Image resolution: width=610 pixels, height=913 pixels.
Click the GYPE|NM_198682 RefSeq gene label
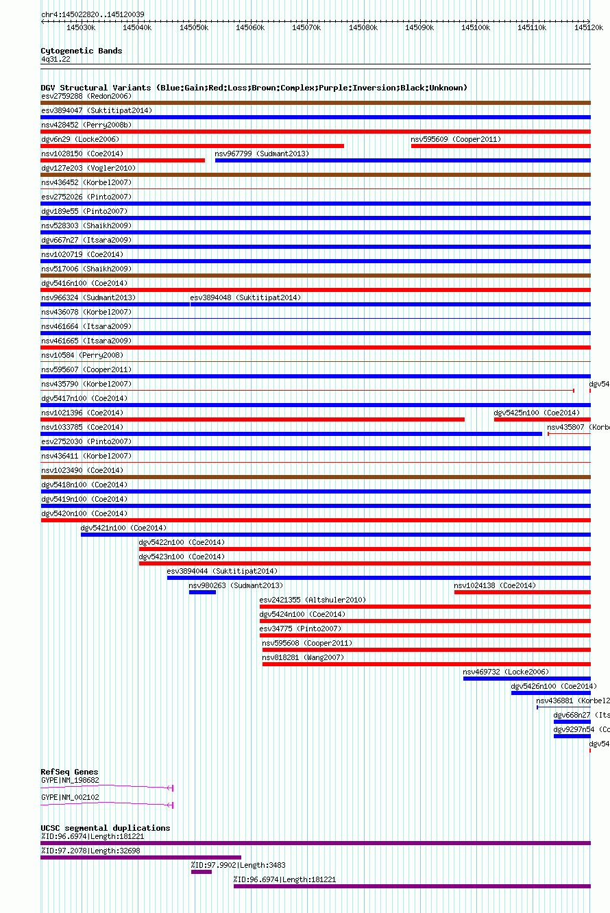pos(70,780)
